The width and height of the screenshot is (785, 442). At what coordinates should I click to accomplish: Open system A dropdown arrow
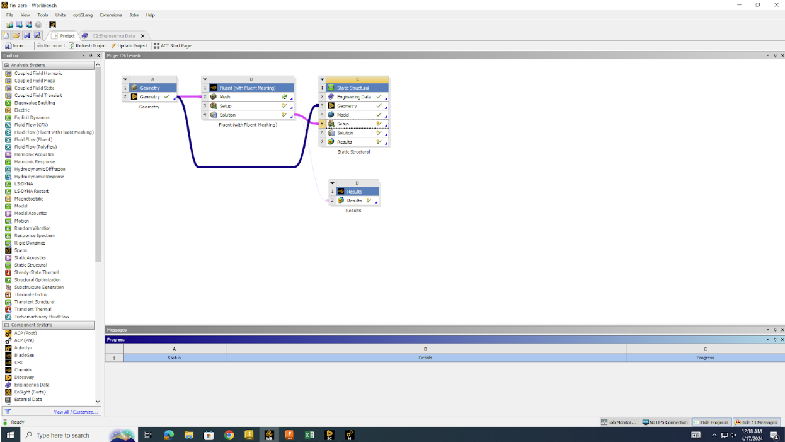pyautogui.click(x=125, y=79)
